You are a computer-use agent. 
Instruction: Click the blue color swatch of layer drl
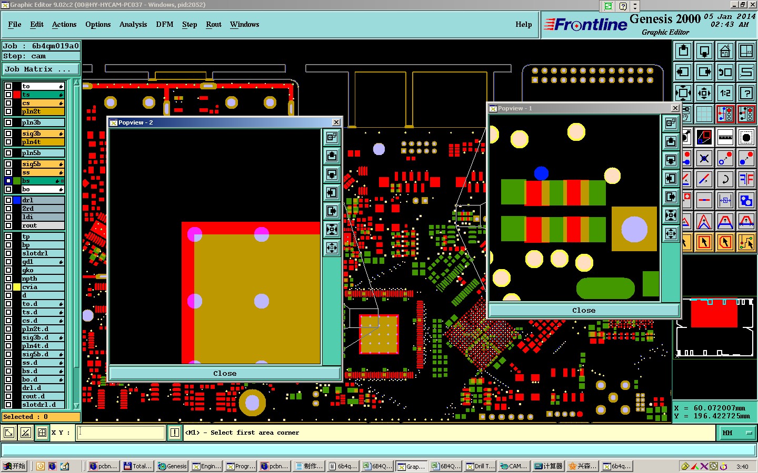tap(17, 200)
